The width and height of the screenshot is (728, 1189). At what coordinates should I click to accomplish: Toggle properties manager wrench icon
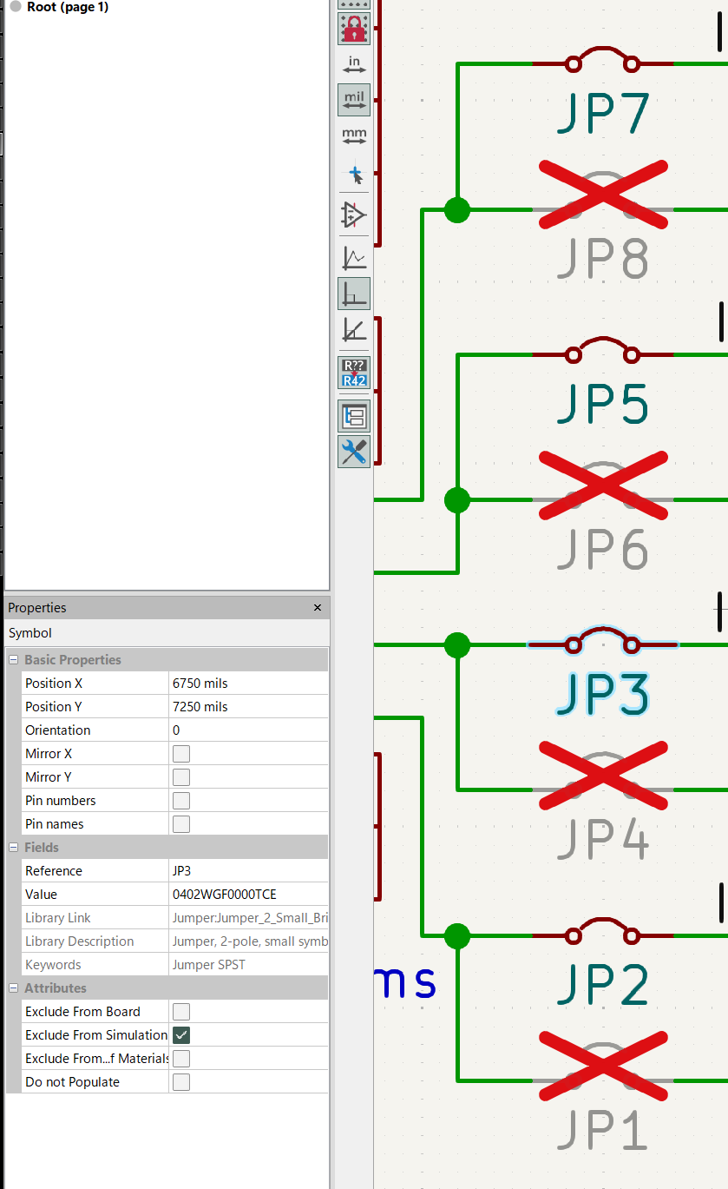pos(353,452)
